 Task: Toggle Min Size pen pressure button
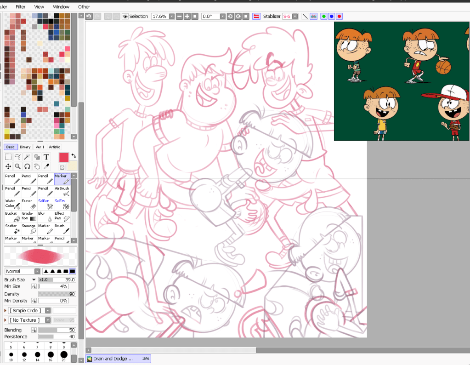[x=34, y=286]
